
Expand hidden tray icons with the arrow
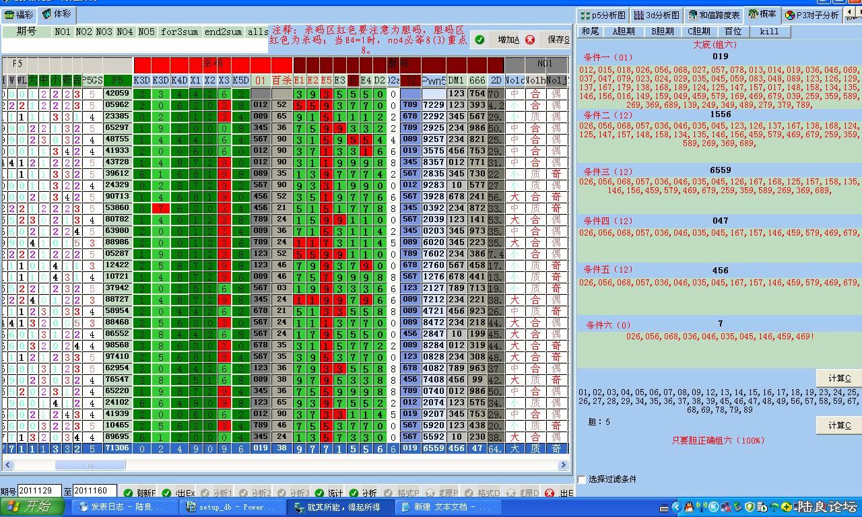[676, 507]
